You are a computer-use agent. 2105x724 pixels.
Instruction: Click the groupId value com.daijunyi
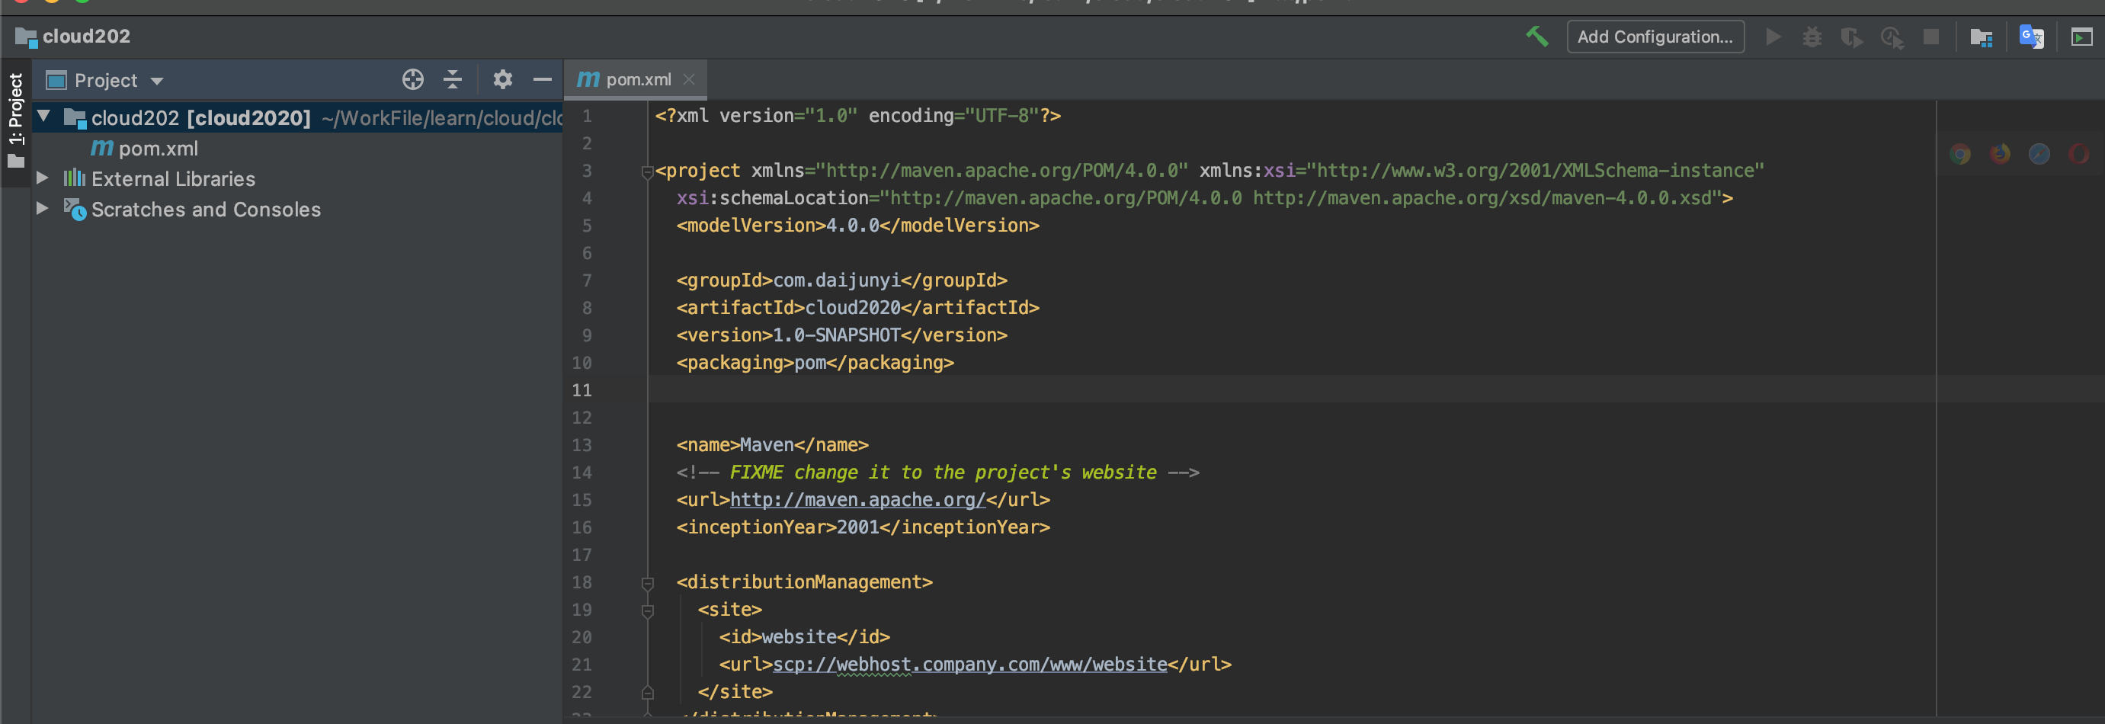837,280
